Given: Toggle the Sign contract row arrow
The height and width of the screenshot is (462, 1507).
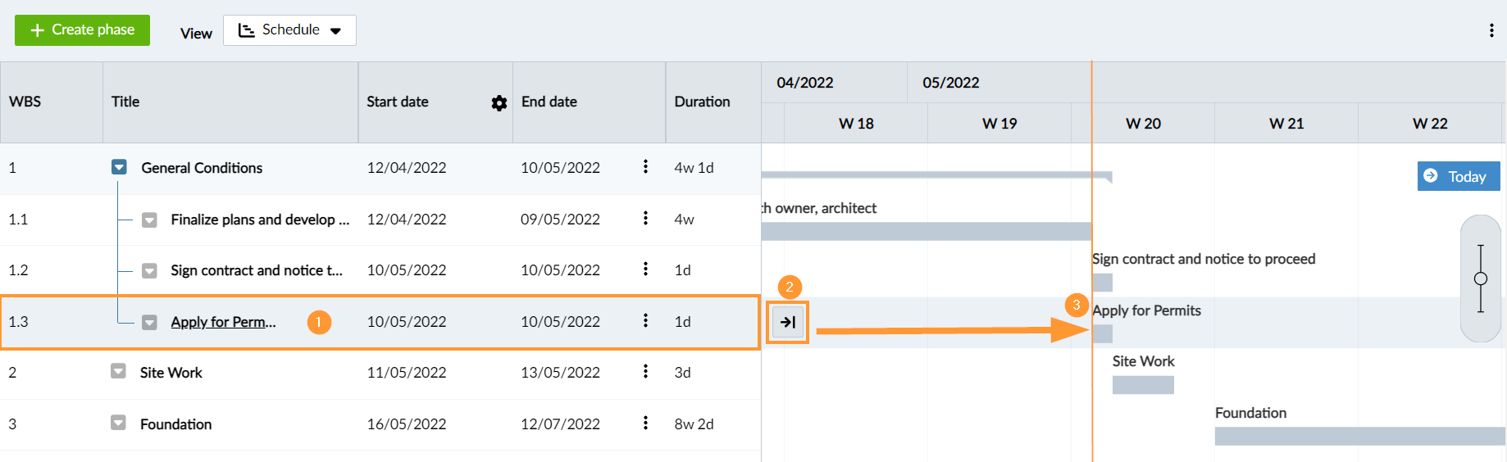Looking at the screenshot, I should (149, 270).
